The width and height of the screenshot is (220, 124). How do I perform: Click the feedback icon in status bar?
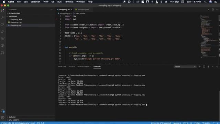click(x=213, y=123)
